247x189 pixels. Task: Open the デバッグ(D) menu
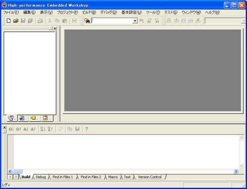click(108, 12)
